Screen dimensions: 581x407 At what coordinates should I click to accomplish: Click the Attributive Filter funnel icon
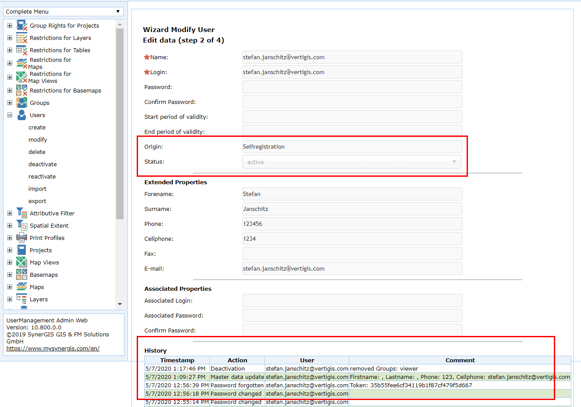pyautogui.click(x=21, y=213)
